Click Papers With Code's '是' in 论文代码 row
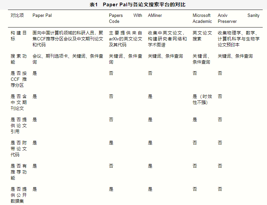 click(111, 143)
